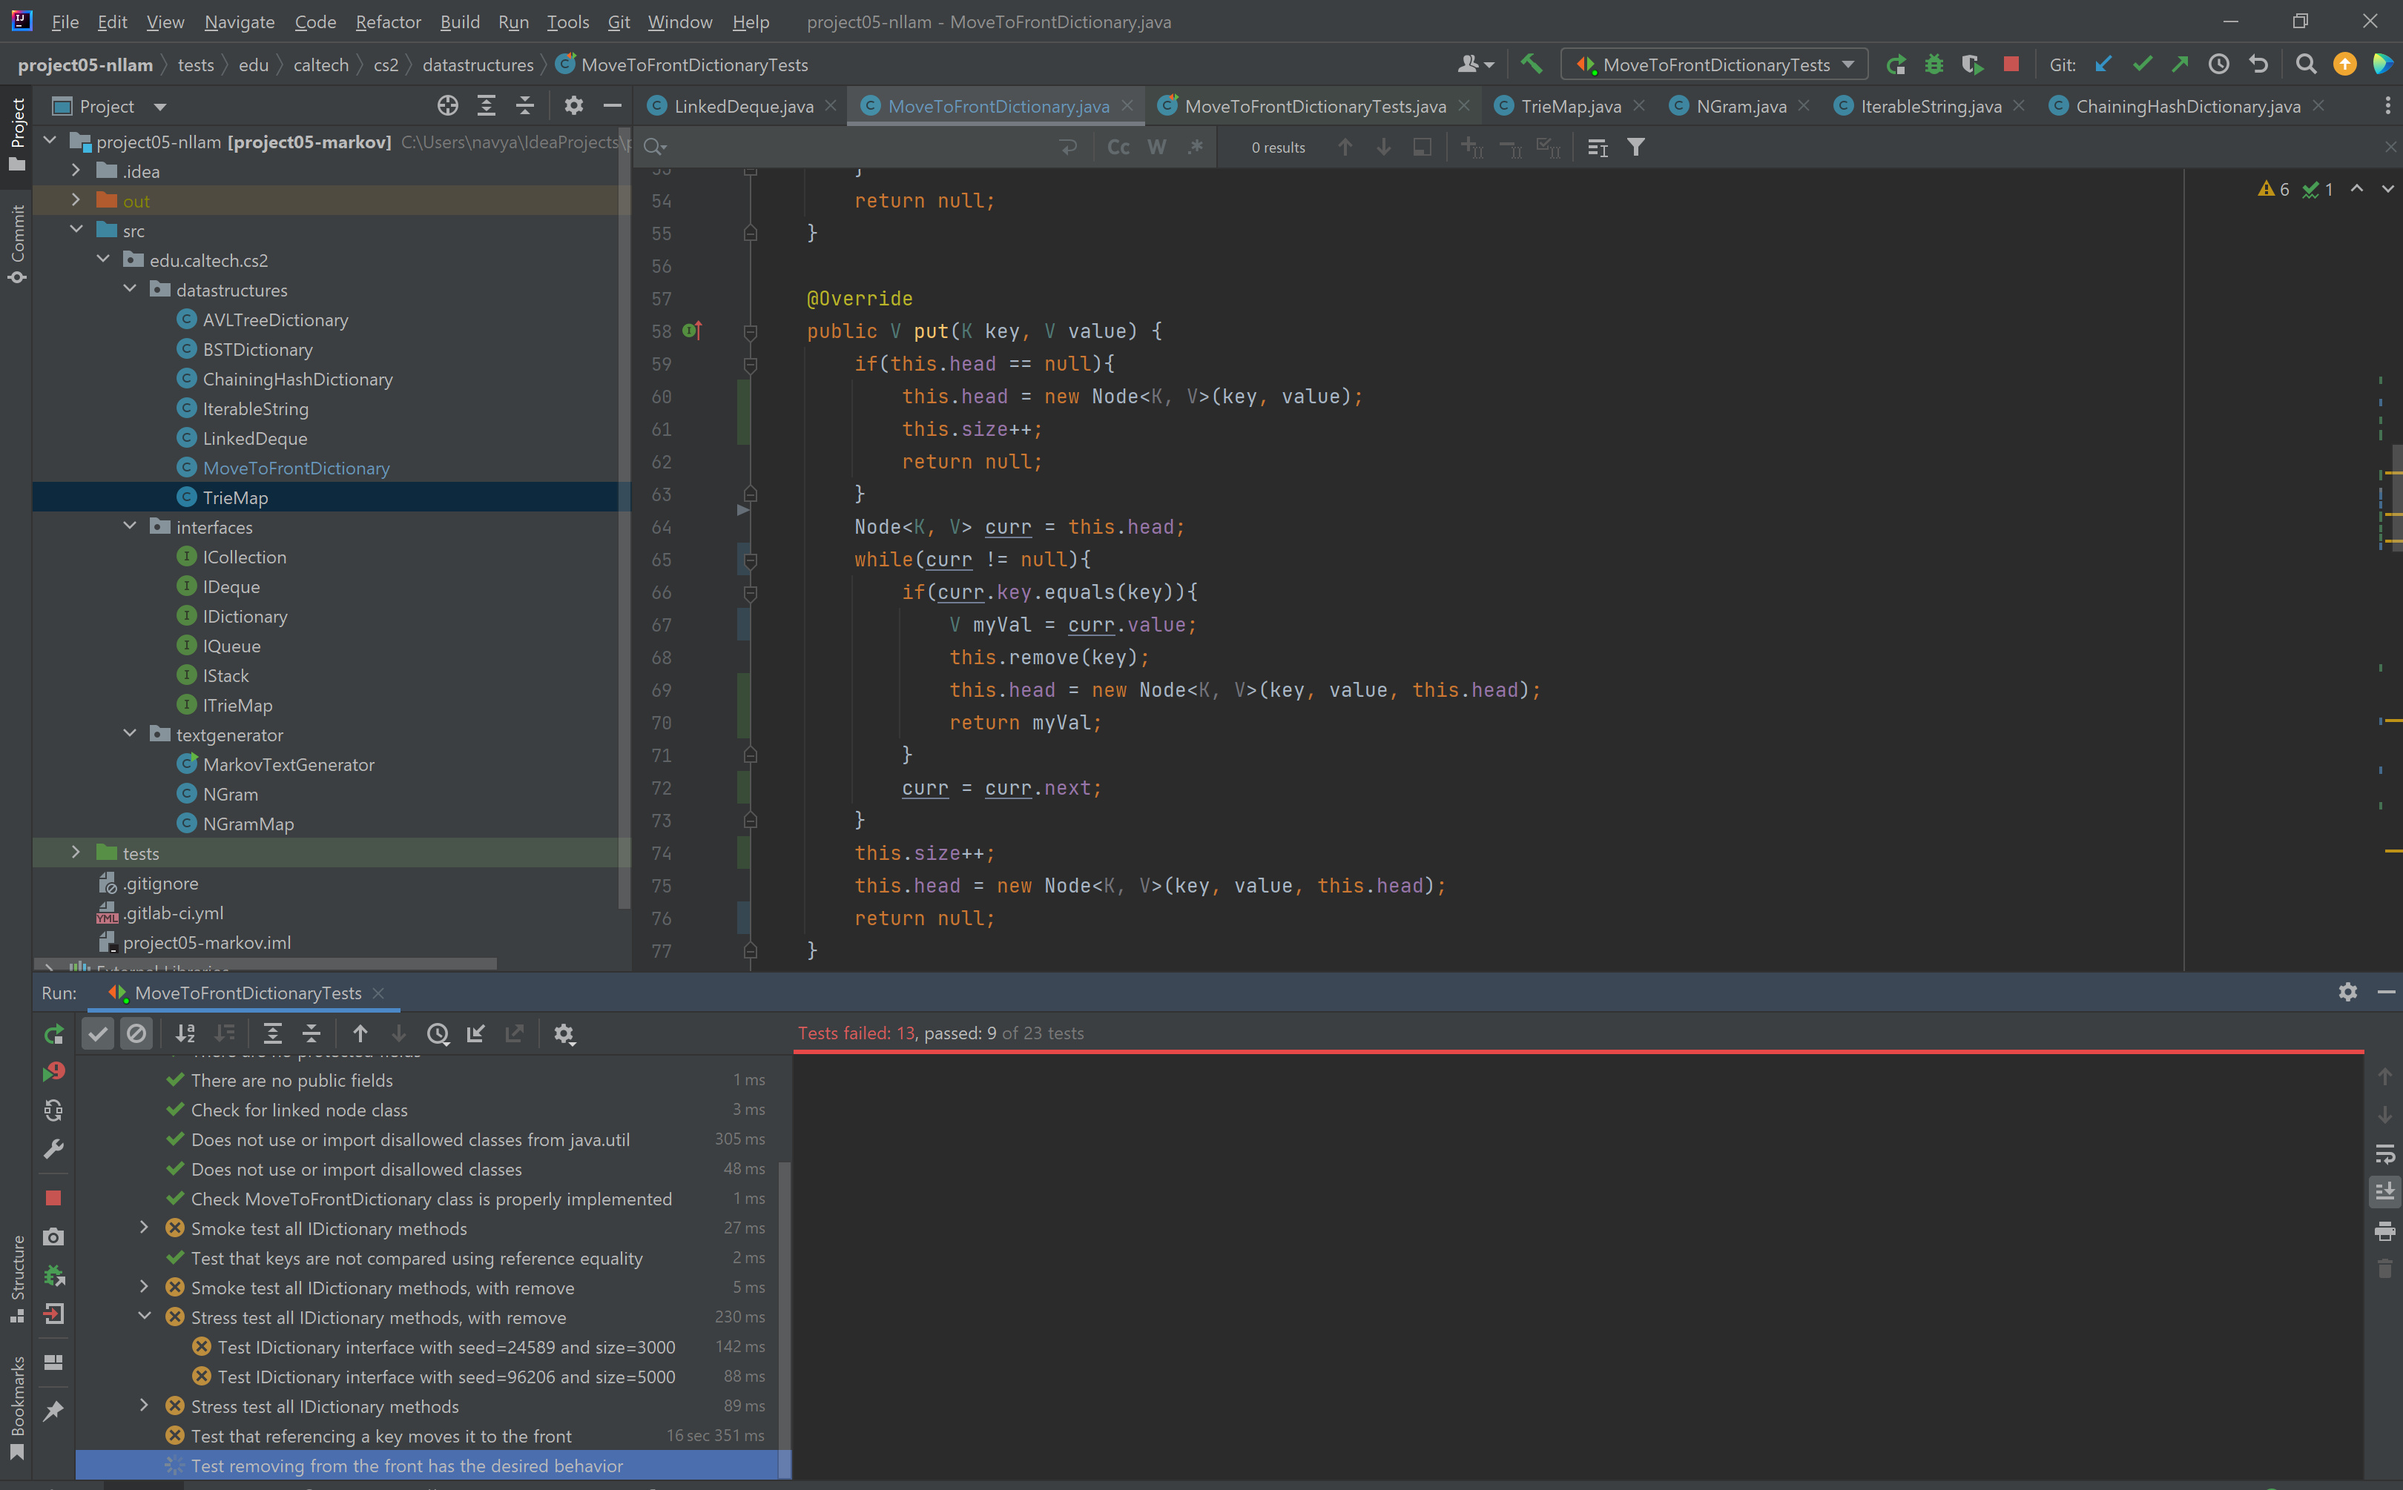This screenshot has height=1490, width=2403.
Task: Rerun failed tests in Run panel
Action: click(54, 1071)
